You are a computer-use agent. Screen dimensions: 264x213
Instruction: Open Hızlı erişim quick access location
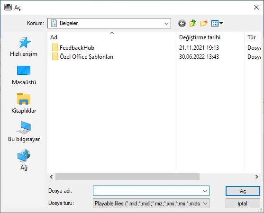(24, 46)
